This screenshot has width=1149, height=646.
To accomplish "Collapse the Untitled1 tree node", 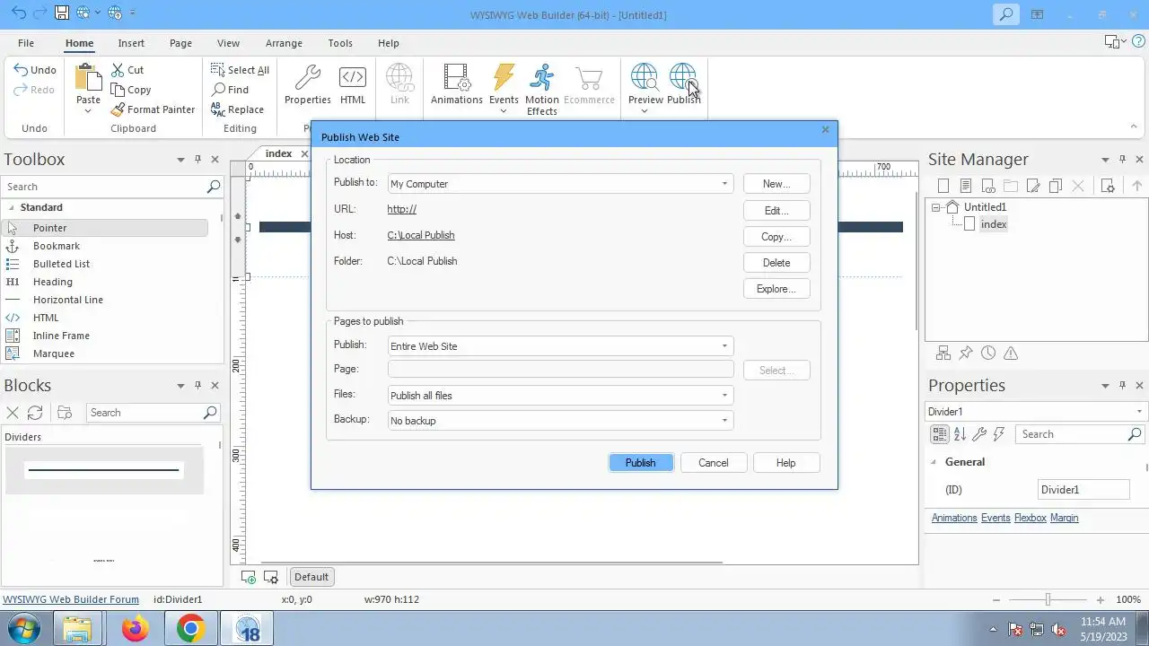I will [x=935, y=207].
